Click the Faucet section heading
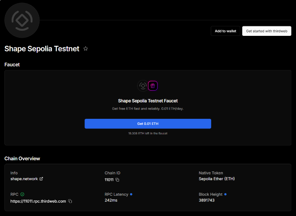Viewport: 296px width, 216px height. click(12, 65)
